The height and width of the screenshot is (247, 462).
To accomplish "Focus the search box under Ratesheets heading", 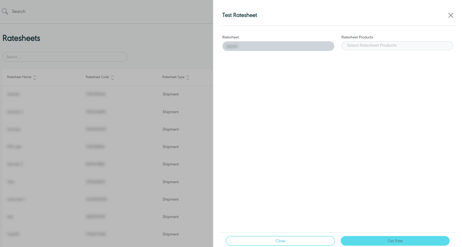I will click(x=65, y=57).
